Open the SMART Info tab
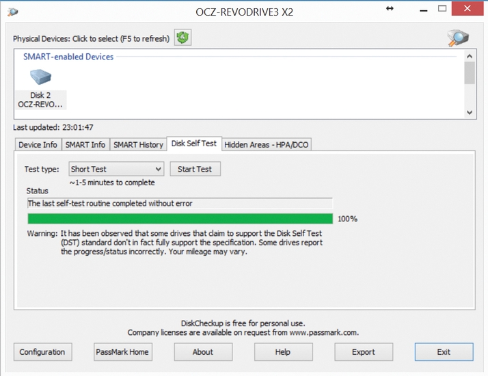Image resolution: width=488 pixels, height=376 pixels. click(85, 145)
